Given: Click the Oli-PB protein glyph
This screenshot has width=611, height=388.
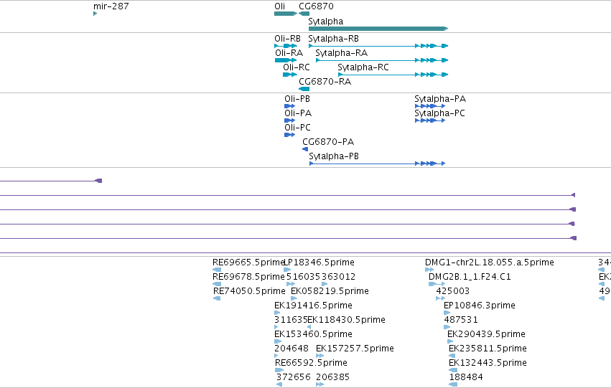Looking at the screenshot, I should pos(289,106).
